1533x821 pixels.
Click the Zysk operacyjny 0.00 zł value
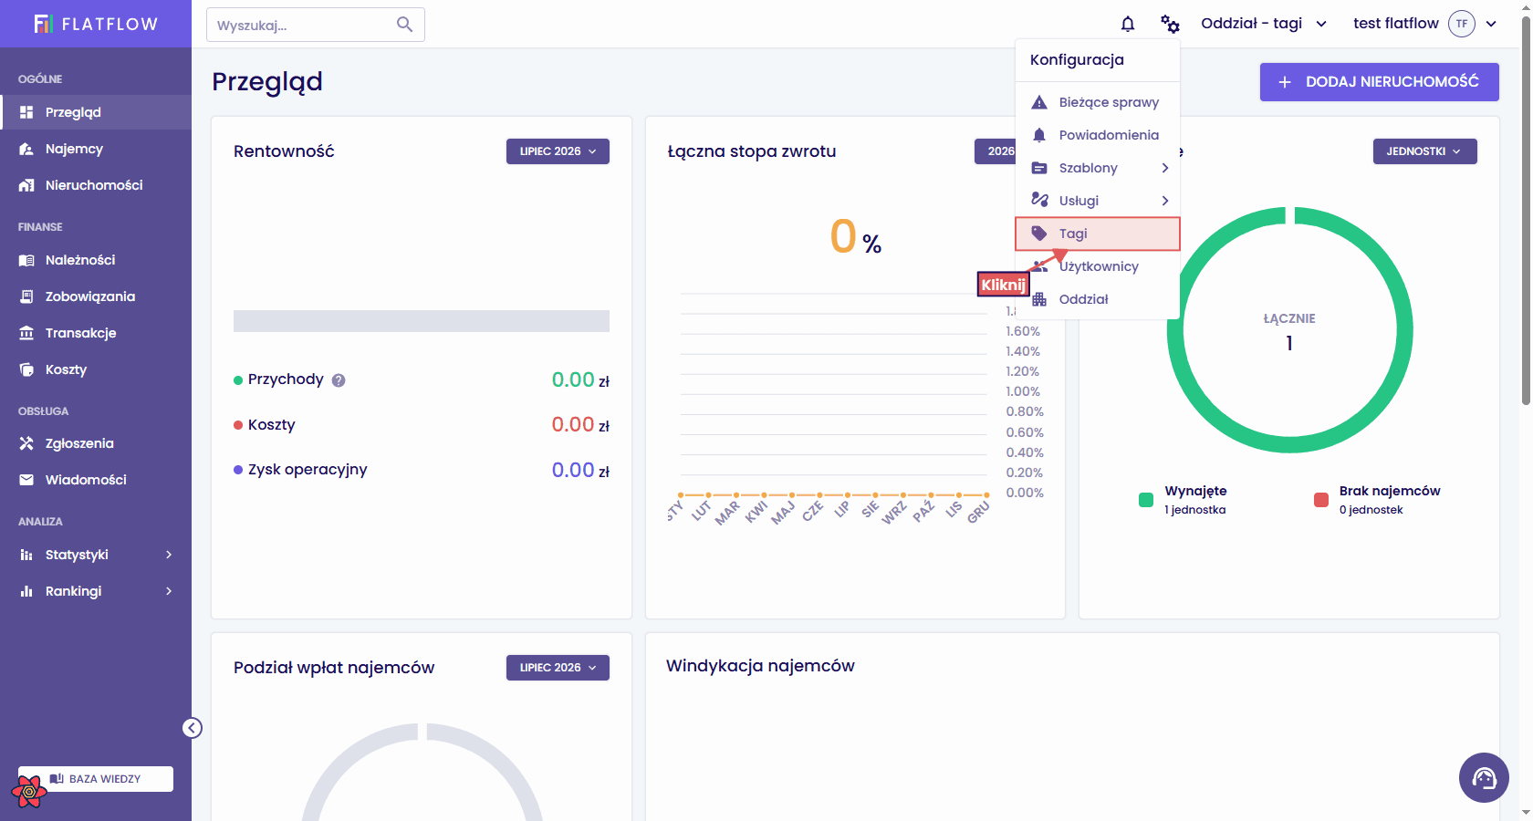click(x=580, y=470)
